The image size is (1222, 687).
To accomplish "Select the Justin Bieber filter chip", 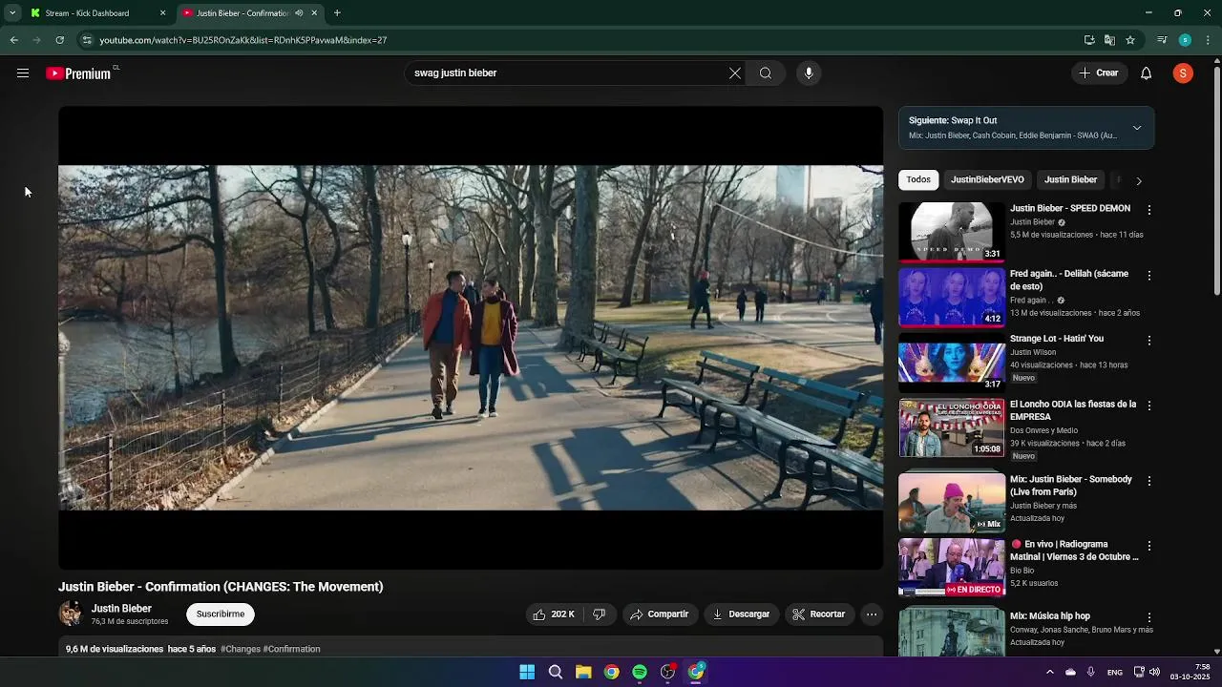I will (x=1070, y=180).
